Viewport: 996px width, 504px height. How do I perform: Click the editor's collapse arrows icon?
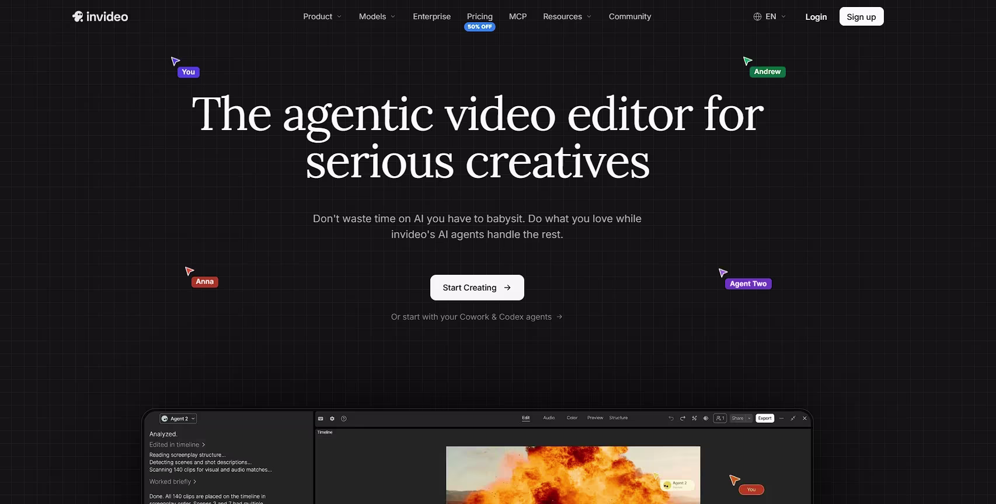pos(793,418)
